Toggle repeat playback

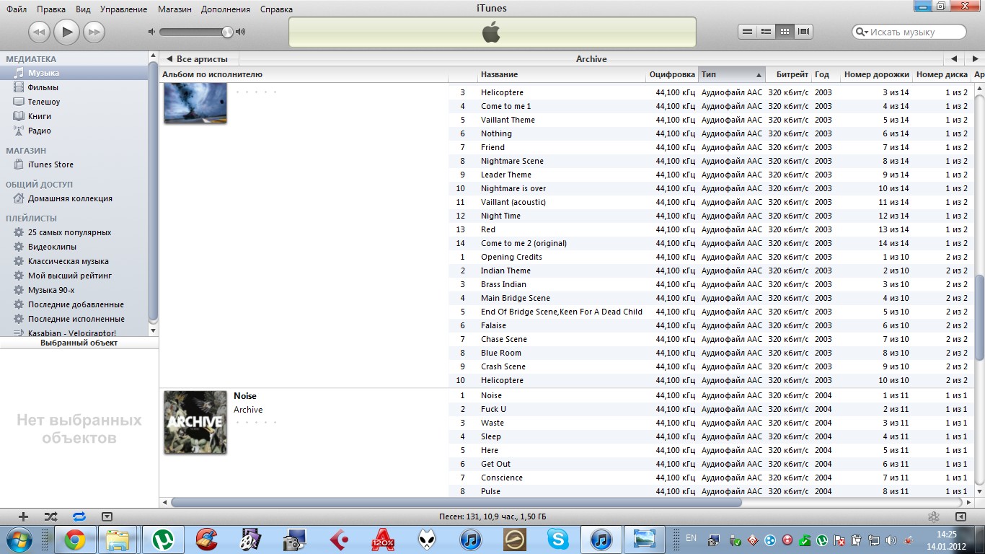tap(79, 516)
